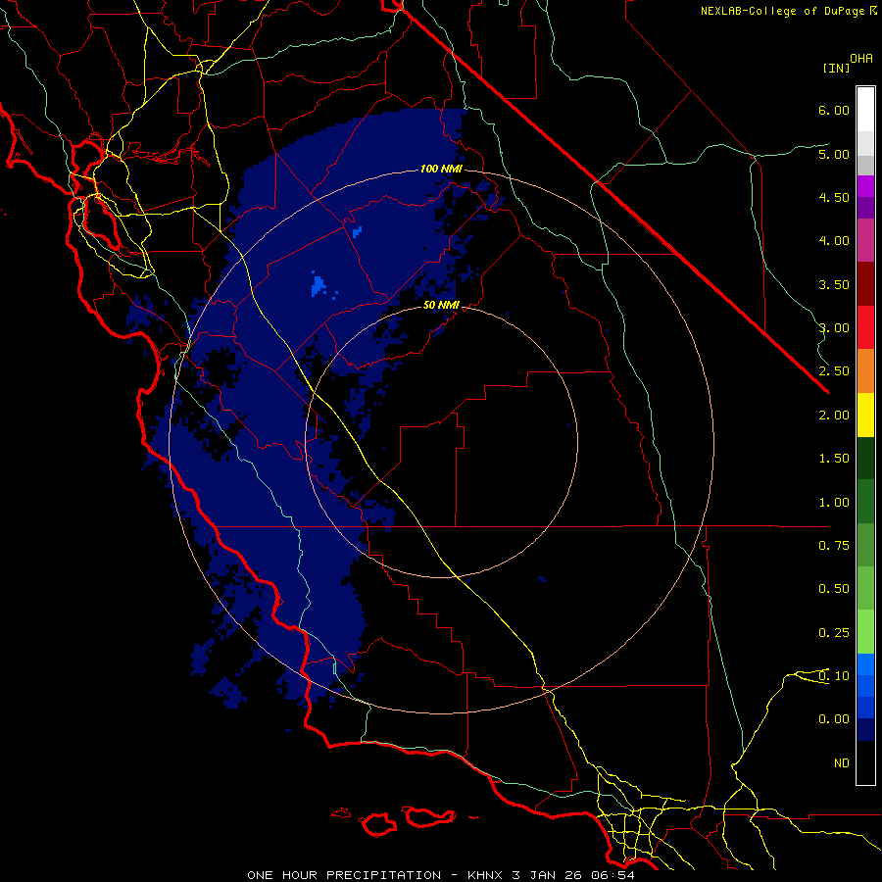Click the 0.25 legend value
The height and width of the screenshot is (882, 882).
pyautogui.click(x=834, y=633)
